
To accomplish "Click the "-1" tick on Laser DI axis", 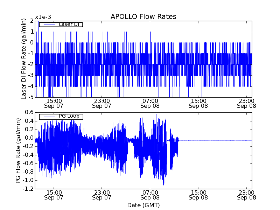I will coord(31,54).
